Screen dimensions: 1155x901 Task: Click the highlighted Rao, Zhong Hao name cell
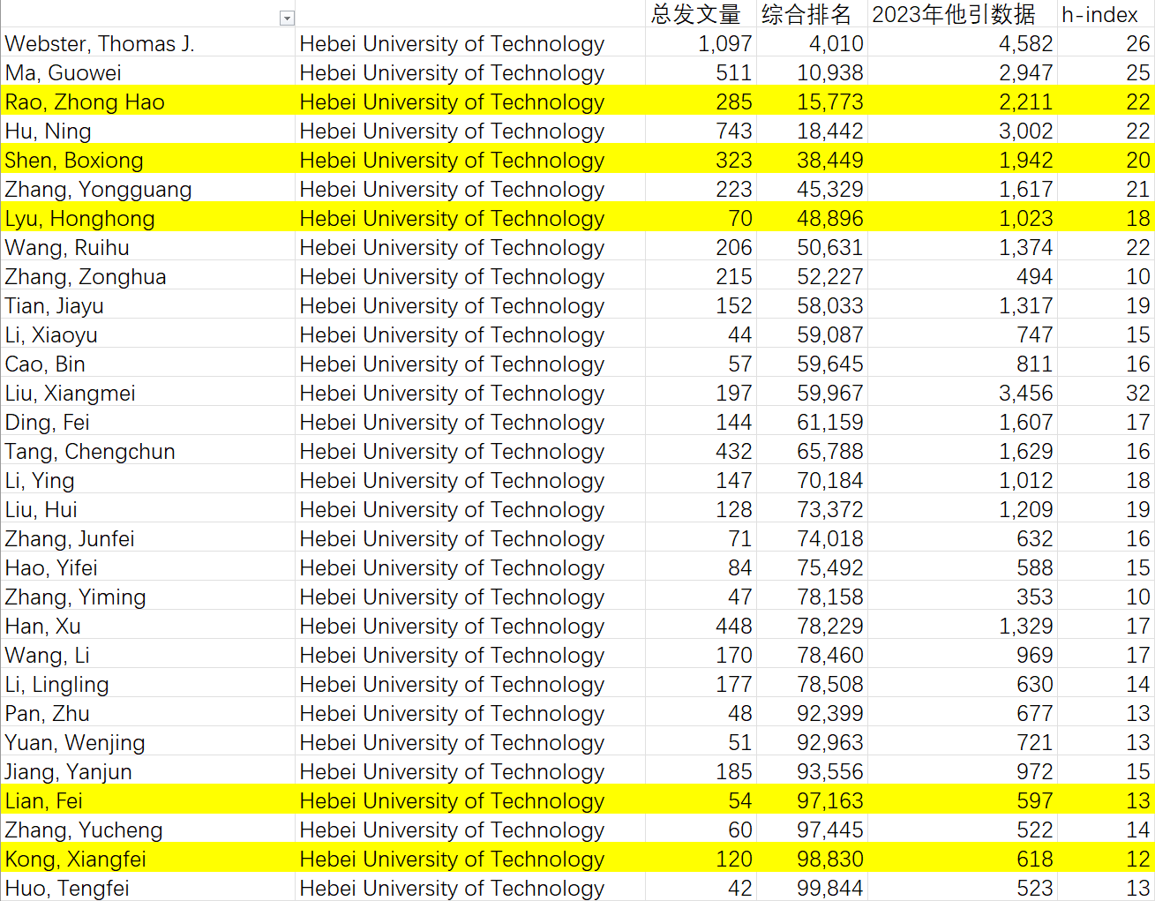coord(85,102)
